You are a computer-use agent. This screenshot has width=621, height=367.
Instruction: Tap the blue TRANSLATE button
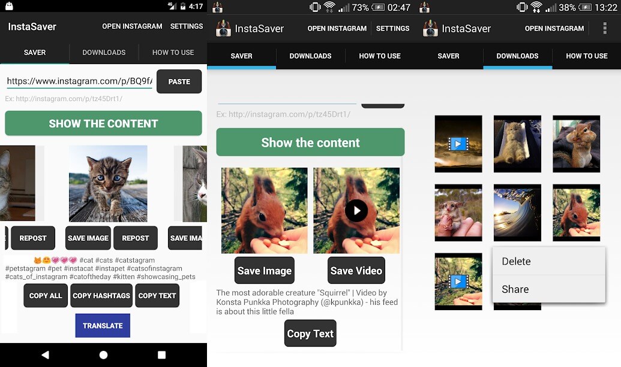[103, 326]
